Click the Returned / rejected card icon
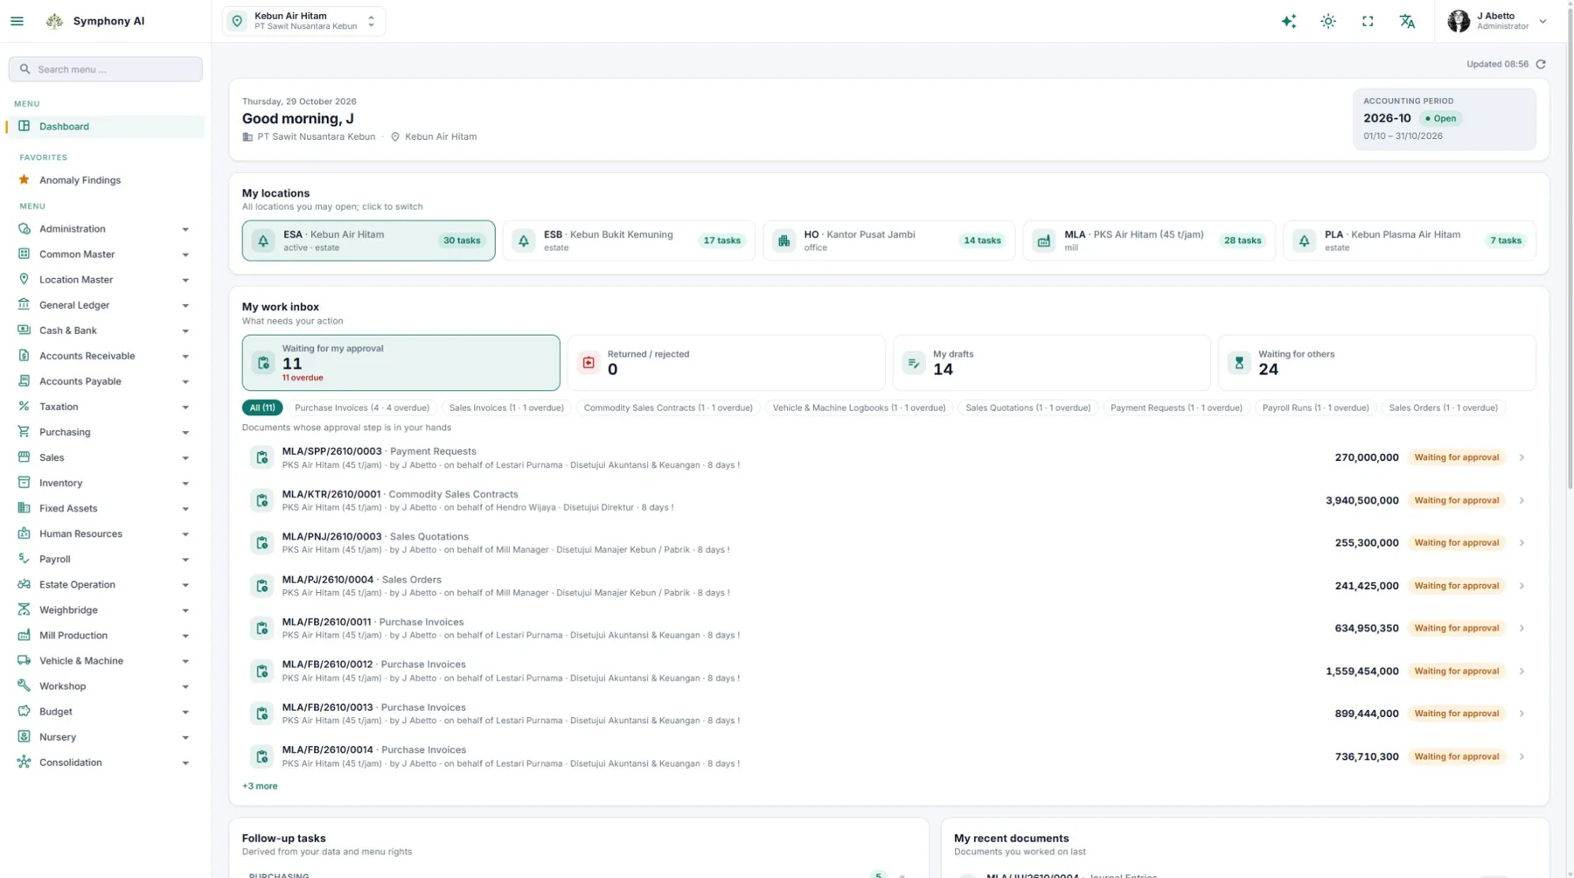The width and height of the screenshot is (1574, 878). click(589, 362)
